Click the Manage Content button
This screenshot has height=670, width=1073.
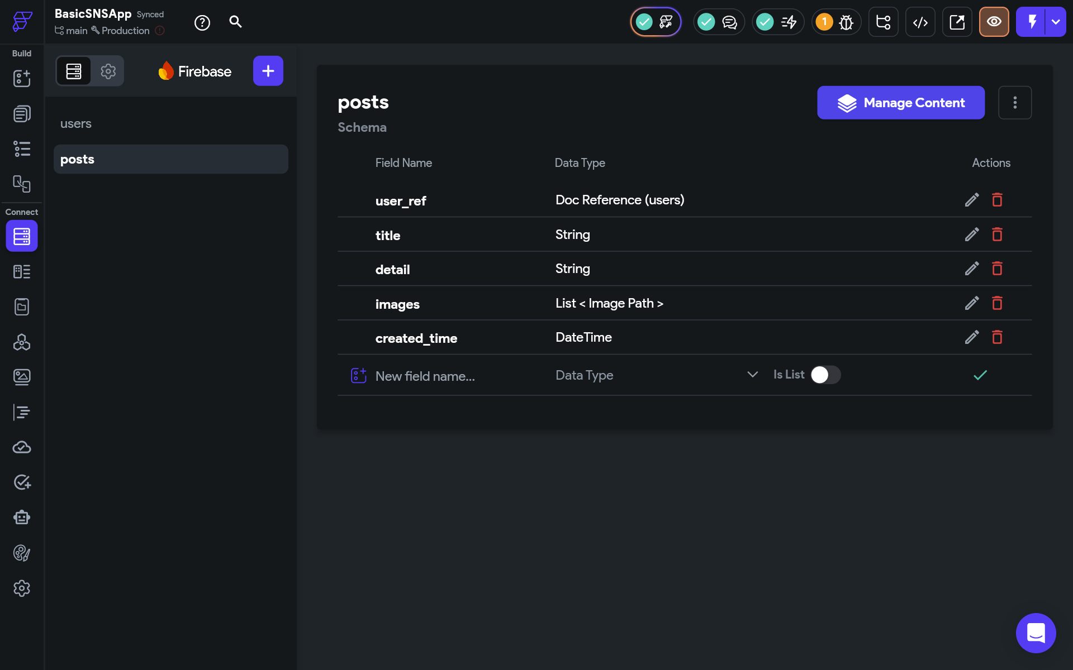tap(900, 102)
